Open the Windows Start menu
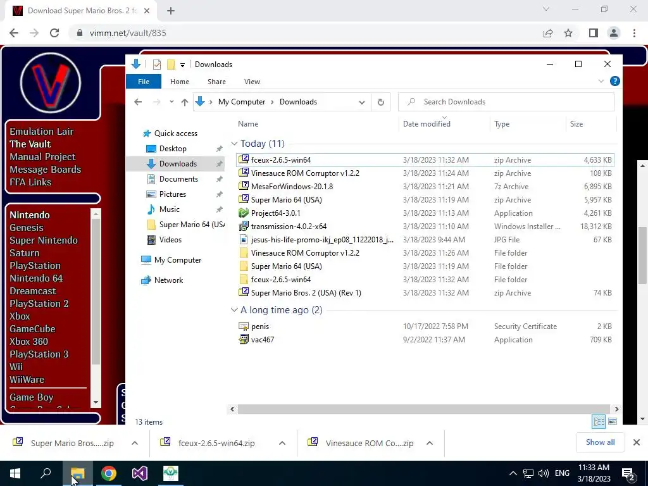This screenshot has width=648, height=486. [15, 473]
